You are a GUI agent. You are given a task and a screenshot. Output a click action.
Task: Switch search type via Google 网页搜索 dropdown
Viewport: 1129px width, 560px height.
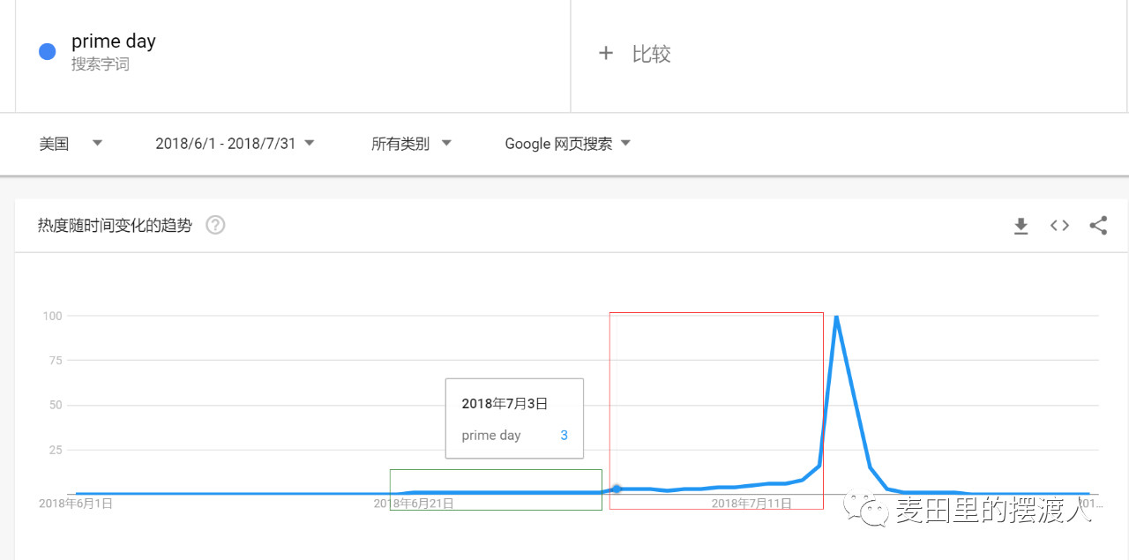[x=566, y=143]
